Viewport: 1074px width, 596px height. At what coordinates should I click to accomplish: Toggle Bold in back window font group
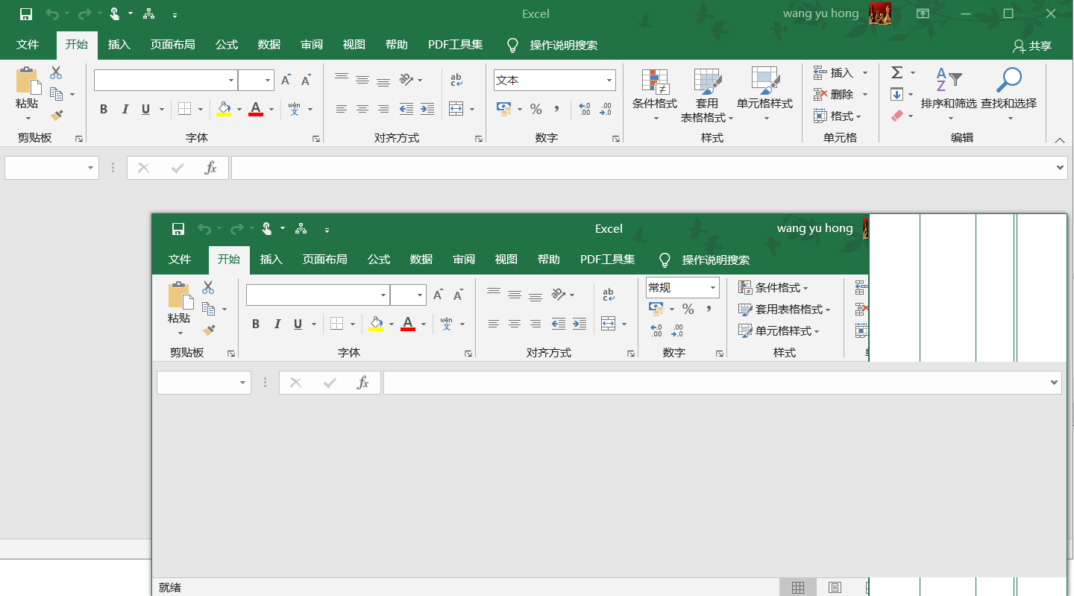coord(104,109)
